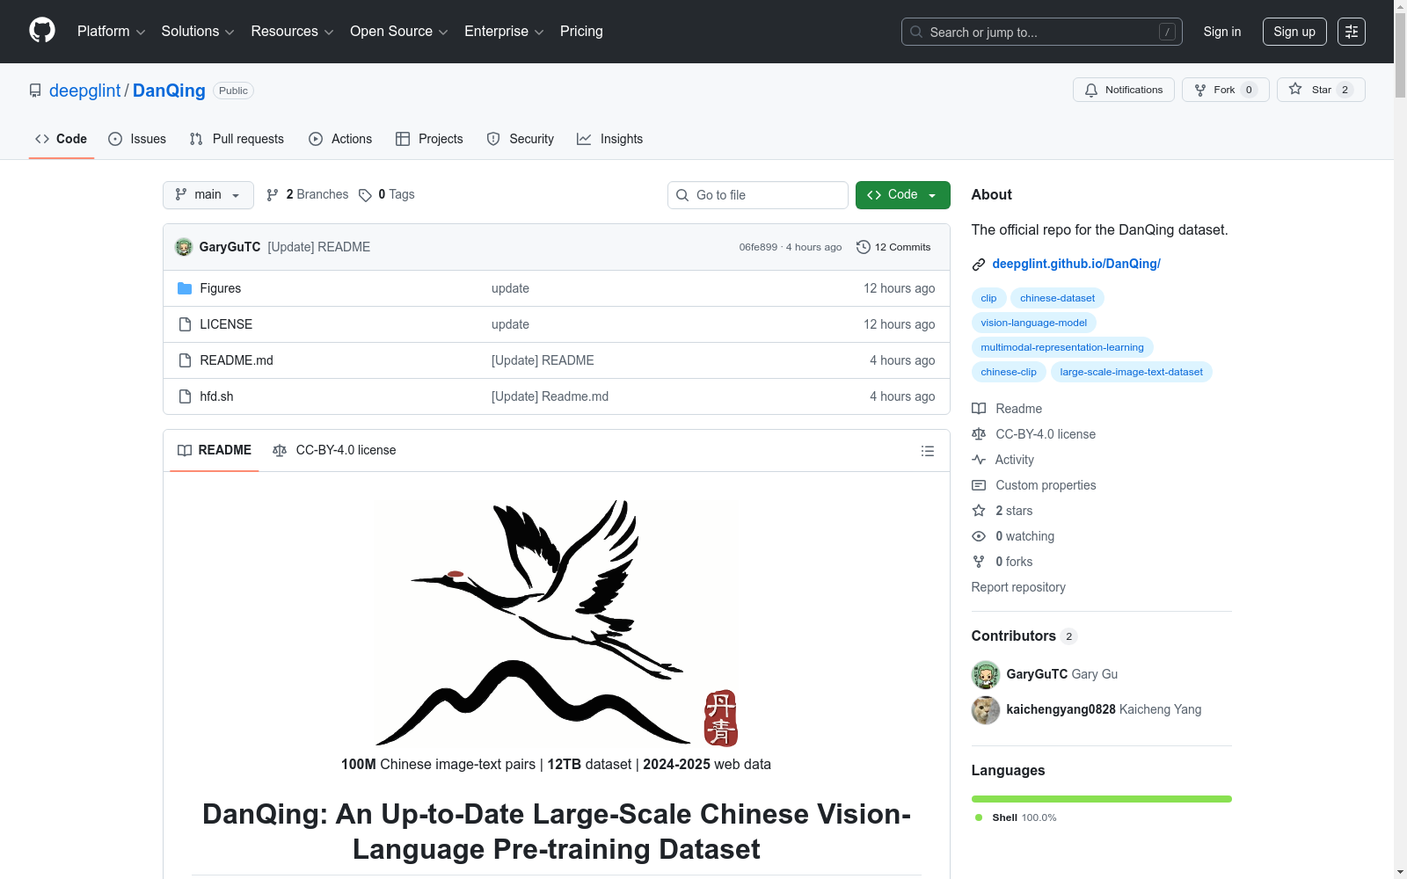
Task: Open the main branch selector
Action: click(208, 195)
